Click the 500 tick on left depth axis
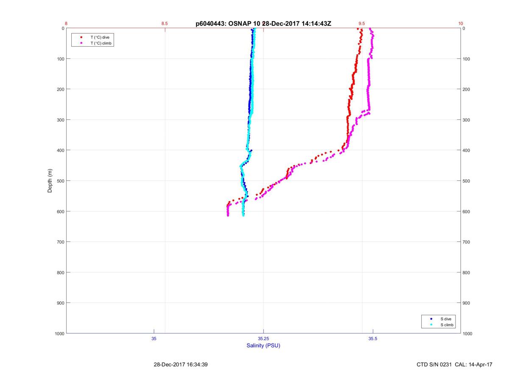Image resolution: width=509 pixels, height=375 pixels. 60,181
